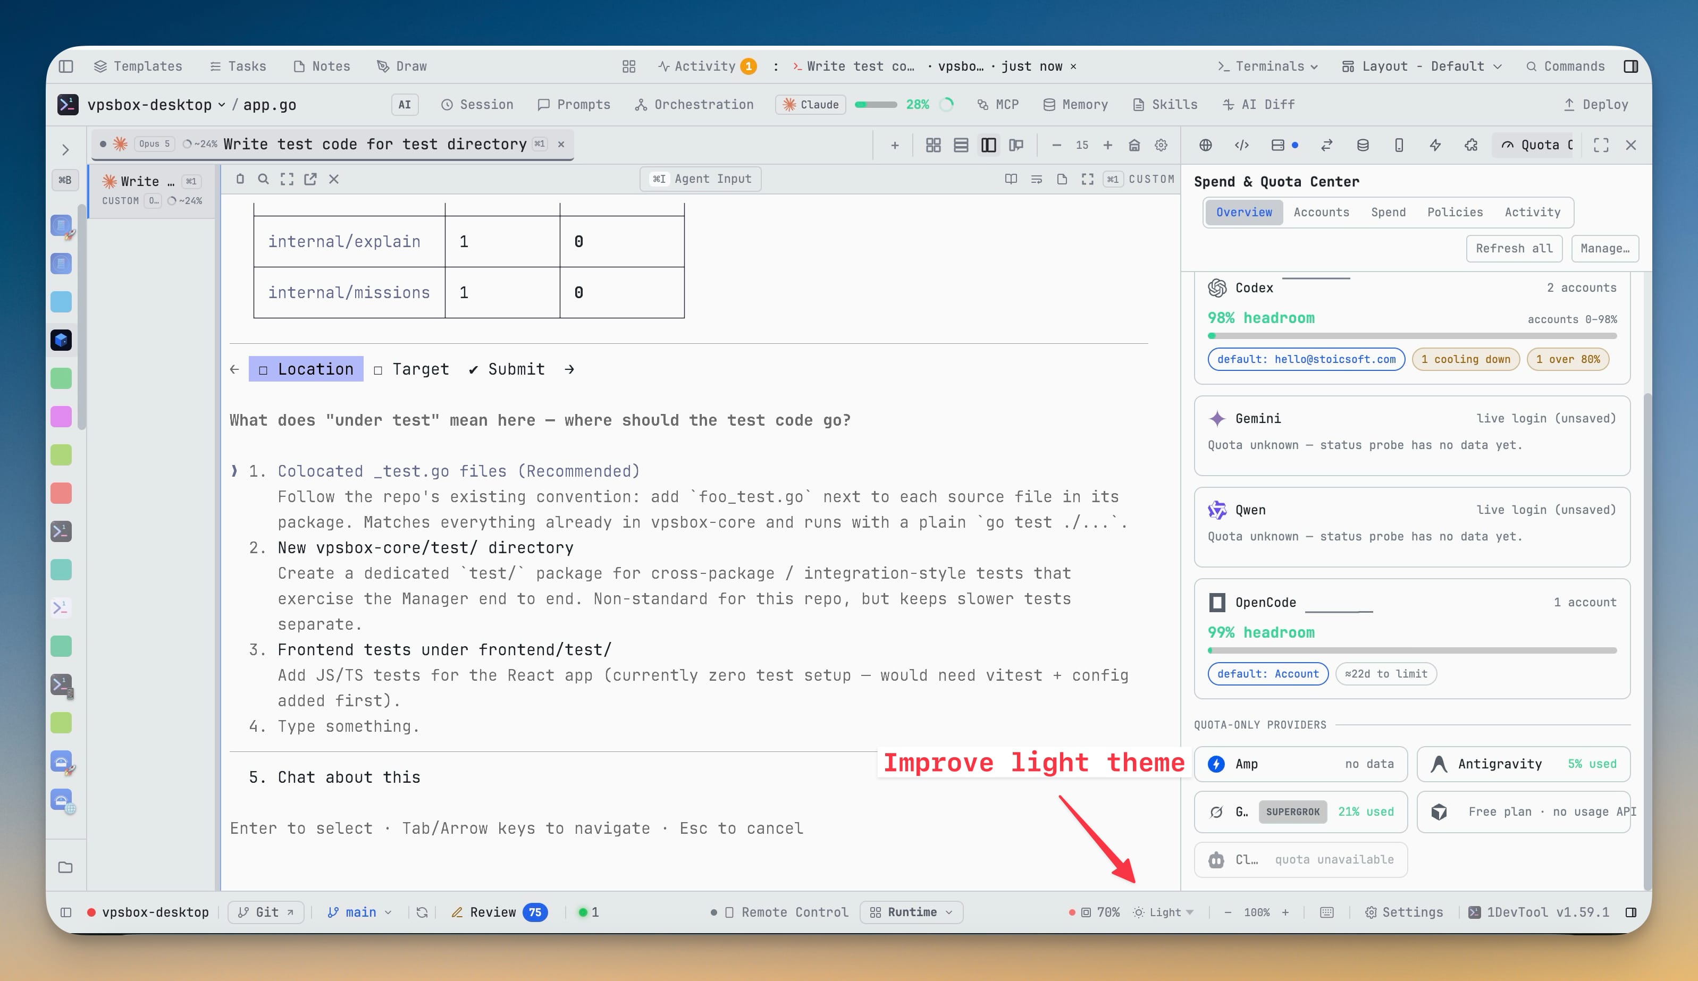The height and width of the screenshot is (981, 1698).
Task: Toggle the AI button next to app.go
Action: coord(404,105)
